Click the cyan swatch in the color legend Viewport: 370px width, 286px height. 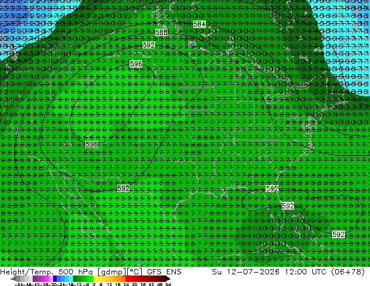(x=71, y=278)
